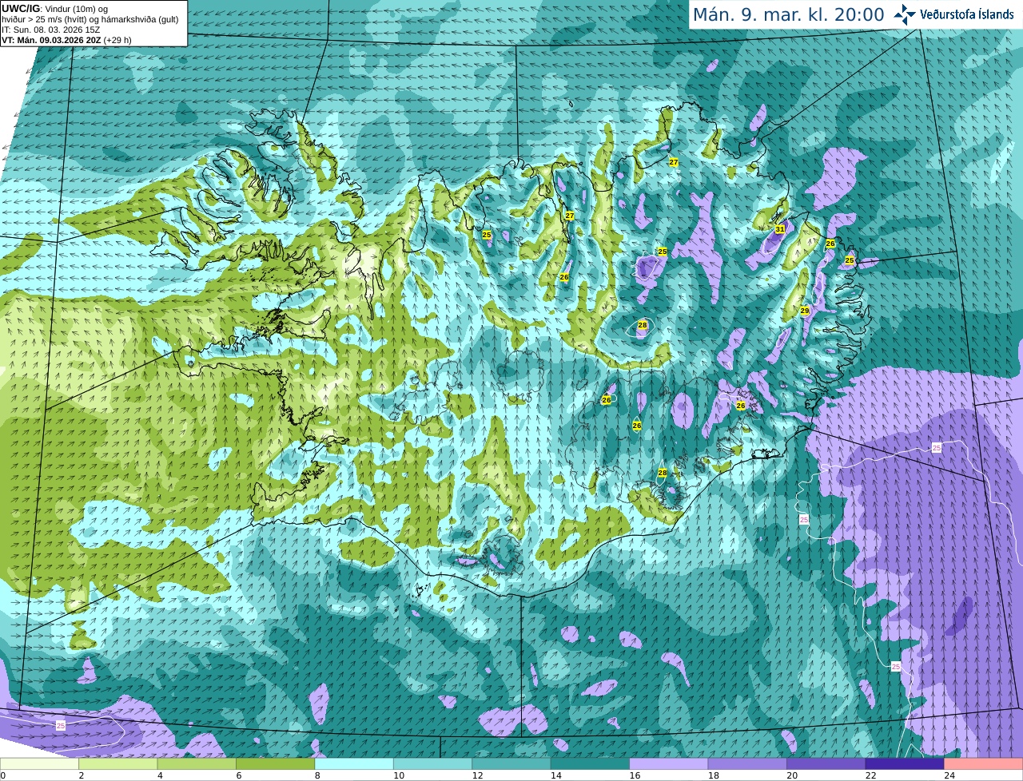Click the legend scale label 4
The height and width of the screenshot is (781, 1023).
(x=160, y=775)
